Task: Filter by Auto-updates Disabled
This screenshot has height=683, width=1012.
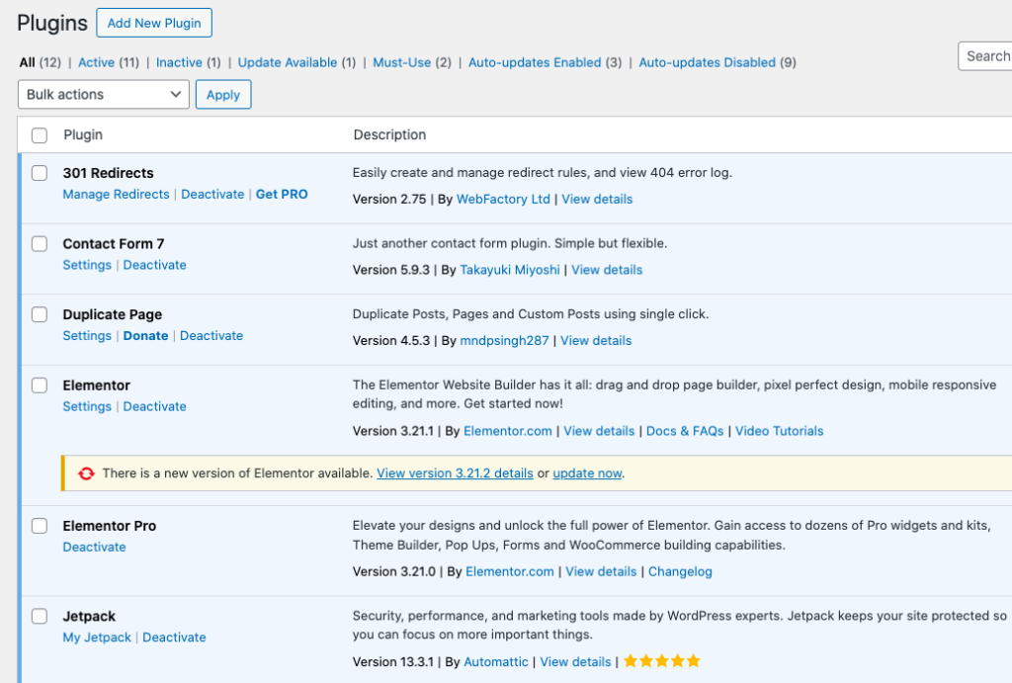Action: tap(708, 62)
